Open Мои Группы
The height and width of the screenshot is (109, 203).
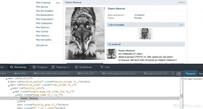click(x=42, y=31)
